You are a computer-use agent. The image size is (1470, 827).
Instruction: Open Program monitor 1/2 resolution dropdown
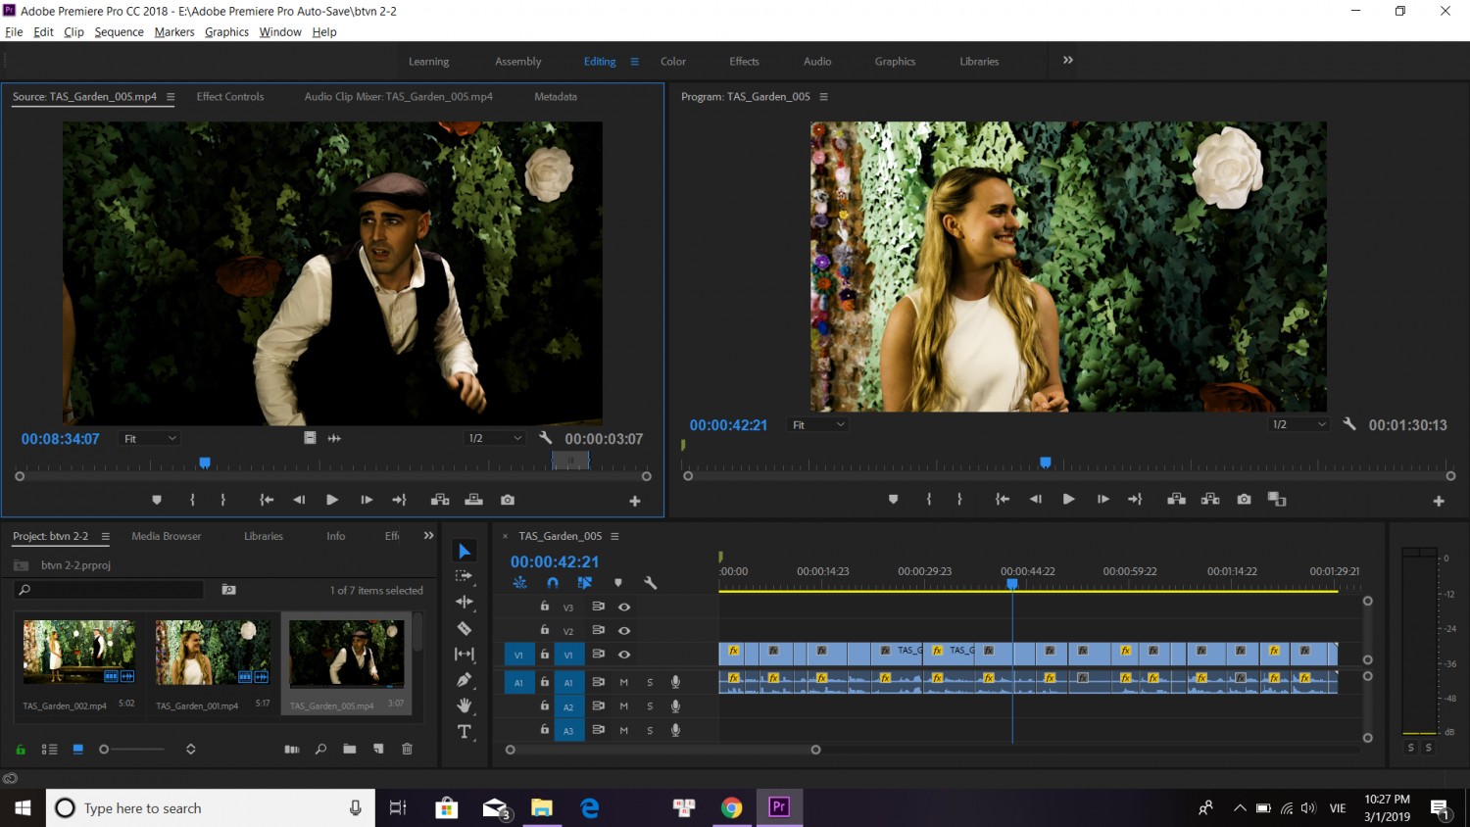1298,425
